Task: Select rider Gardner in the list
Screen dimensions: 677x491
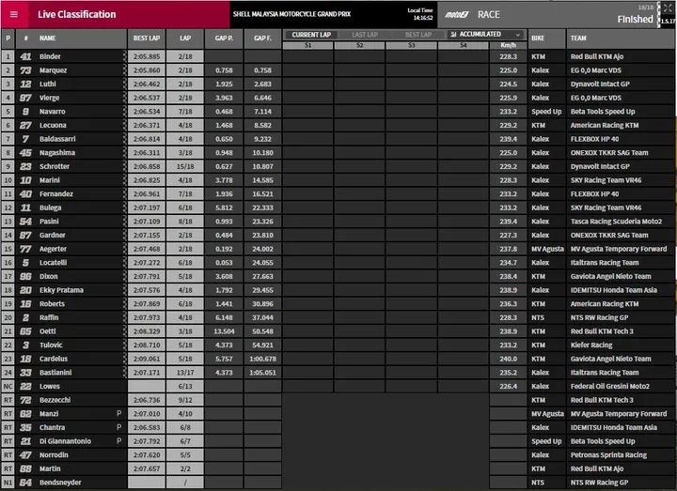Action: point(53,236)
